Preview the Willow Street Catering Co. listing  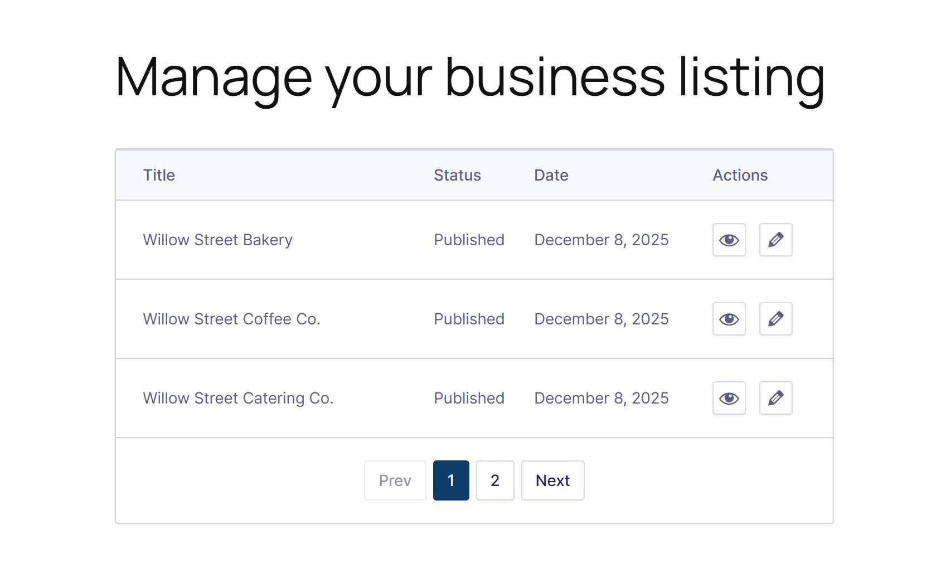pos(729,398)
